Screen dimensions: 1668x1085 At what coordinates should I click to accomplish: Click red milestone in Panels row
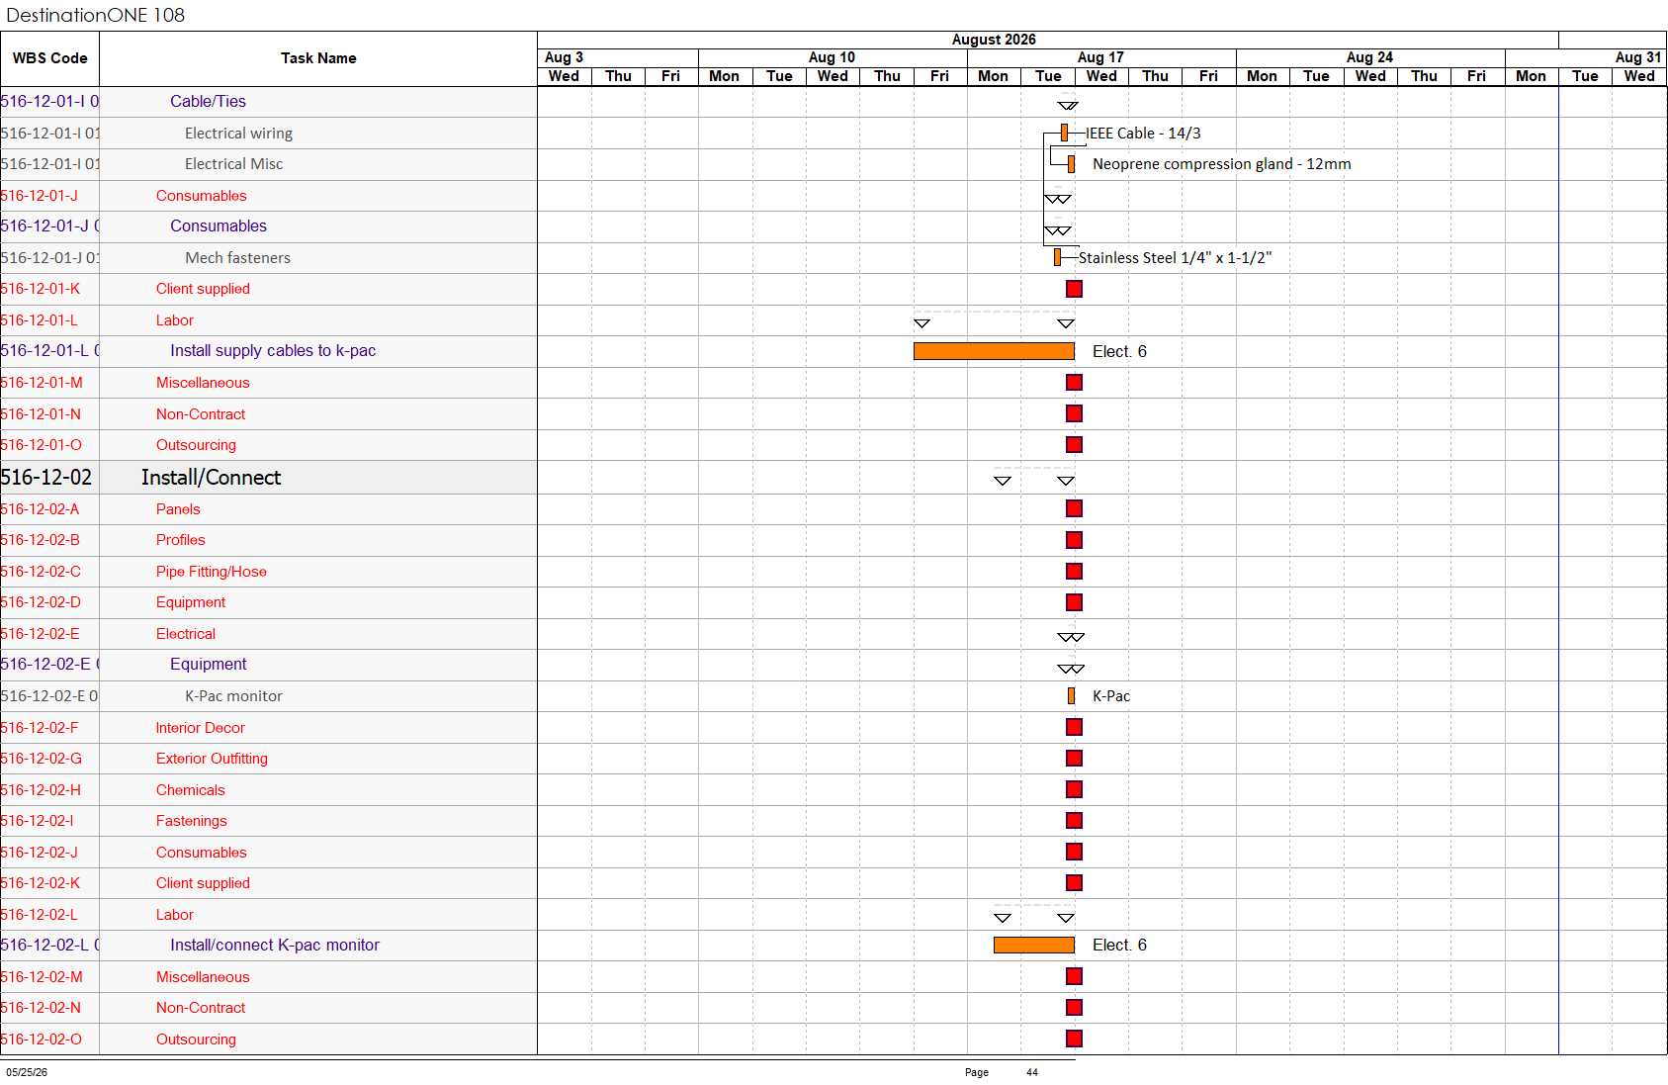1074,508
